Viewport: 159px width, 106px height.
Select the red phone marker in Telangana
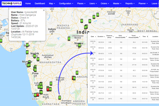pos(73,78)
